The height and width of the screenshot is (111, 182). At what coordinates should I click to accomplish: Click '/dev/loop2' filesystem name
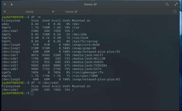point(11,52)
